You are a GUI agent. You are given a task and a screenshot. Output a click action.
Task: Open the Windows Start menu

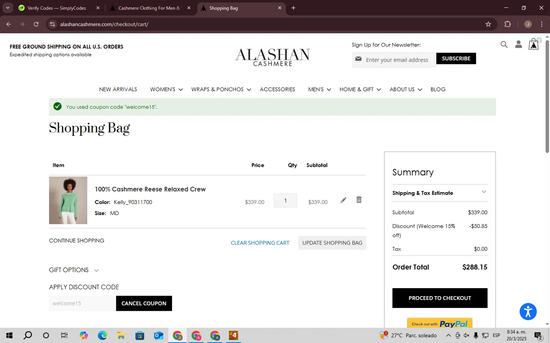tap(9, 335)
